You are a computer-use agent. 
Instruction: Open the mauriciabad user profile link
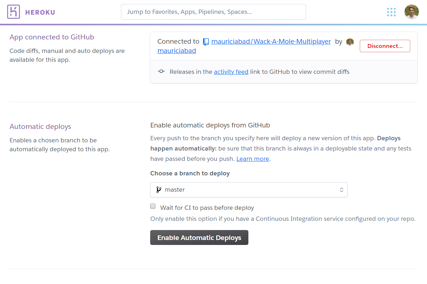click(x=177, y=51)
